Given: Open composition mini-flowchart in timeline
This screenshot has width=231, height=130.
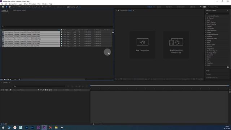Looking at the screenshot, I should pos(68,86).
